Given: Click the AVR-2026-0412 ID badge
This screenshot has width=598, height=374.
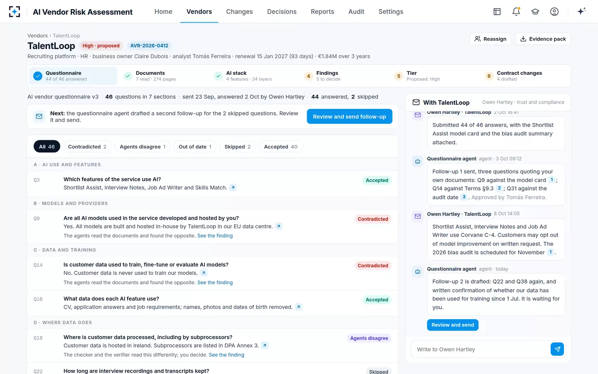Looking at the screenshot, I should coord(149,46).
